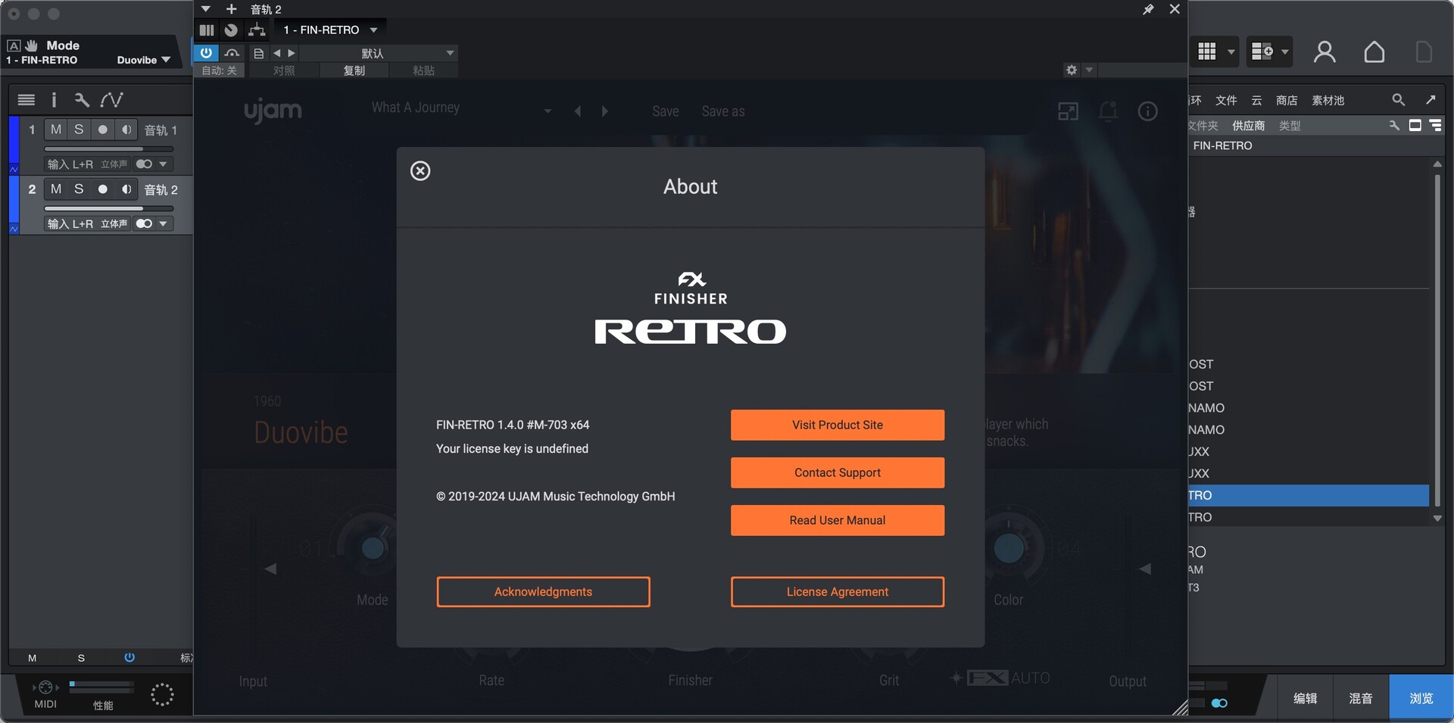The image size is (1454, 723).
Task: Open the License Agreement button
Action: coord(838,592)
